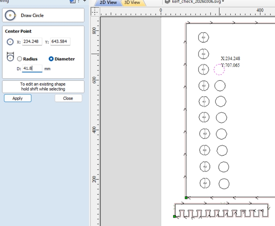This screenshot has height=226, width=275.
Task: Click the 'Draw Circle' title text
Action: (x=32, y=16)
